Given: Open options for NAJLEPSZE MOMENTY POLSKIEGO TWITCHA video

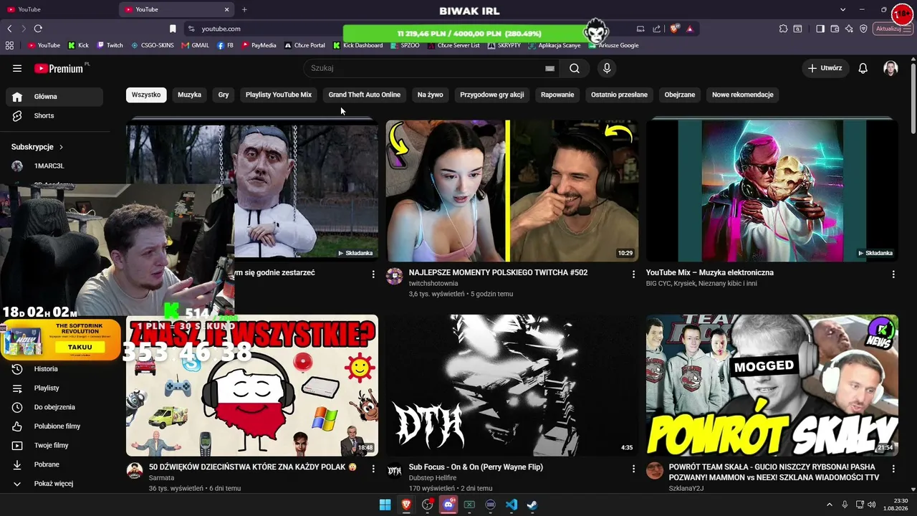Looking at the screenshot, I should pyautogui.click(x=633, y=274).
